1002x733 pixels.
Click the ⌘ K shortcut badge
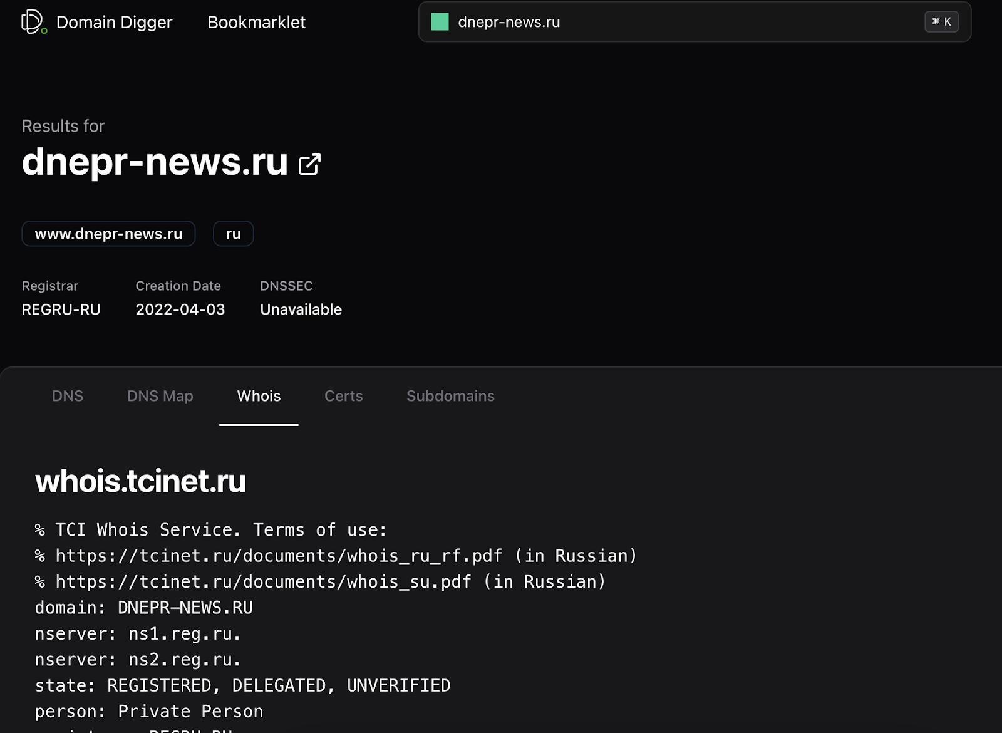(x=941, y=22)
